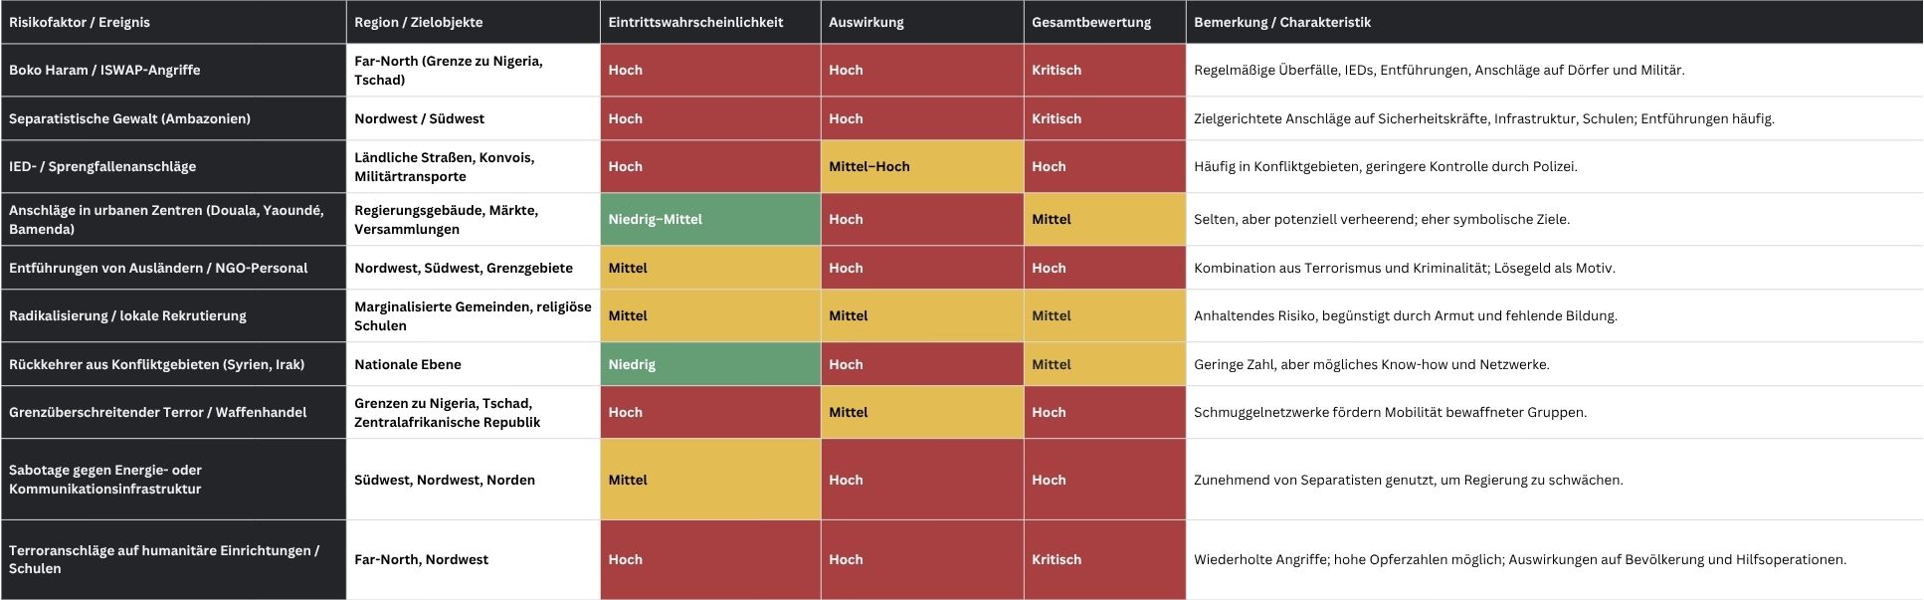The width and height of the screenshot is (1924, 600).
Task: Select 'Radikalisierung / lokale Rekrutierung' row label
Action: [127, 315]
